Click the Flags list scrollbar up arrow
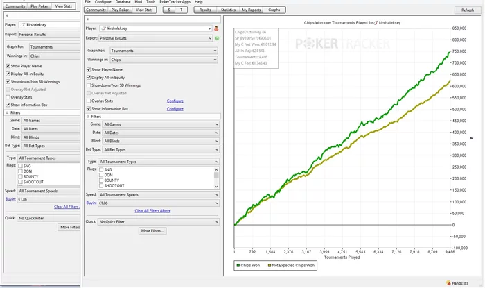 pyautogui.click(x=216, y=170)
